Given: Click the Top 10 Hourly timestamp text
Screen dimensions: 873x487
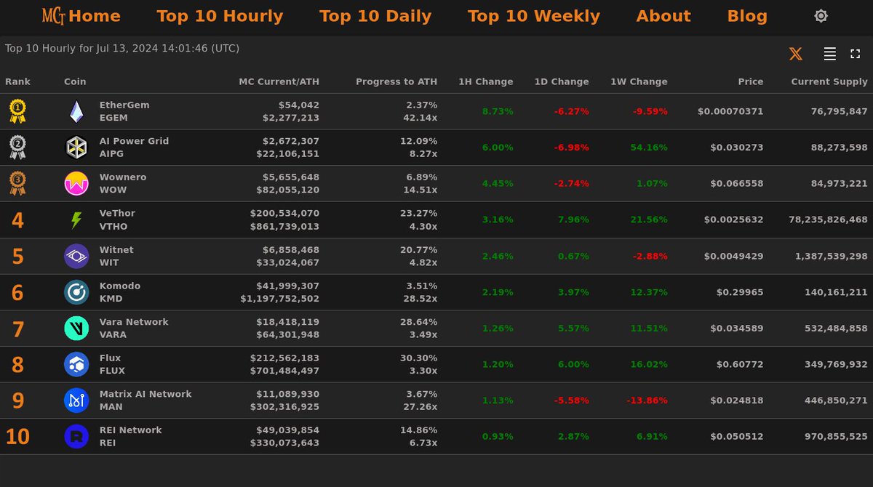Looking at the screenshot, I should (x=122, y=49).
